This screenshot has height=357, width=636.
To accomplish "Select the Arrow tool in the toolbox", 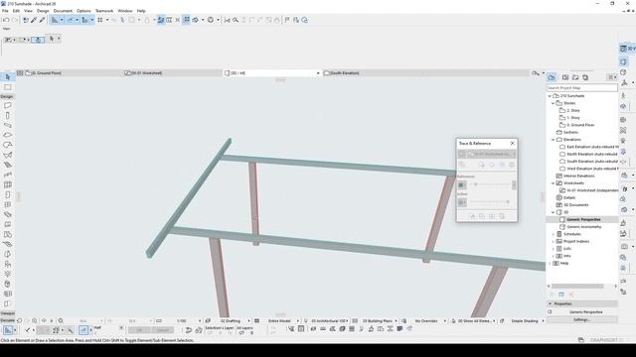I will pyautogui.click(x=7, y=77).
